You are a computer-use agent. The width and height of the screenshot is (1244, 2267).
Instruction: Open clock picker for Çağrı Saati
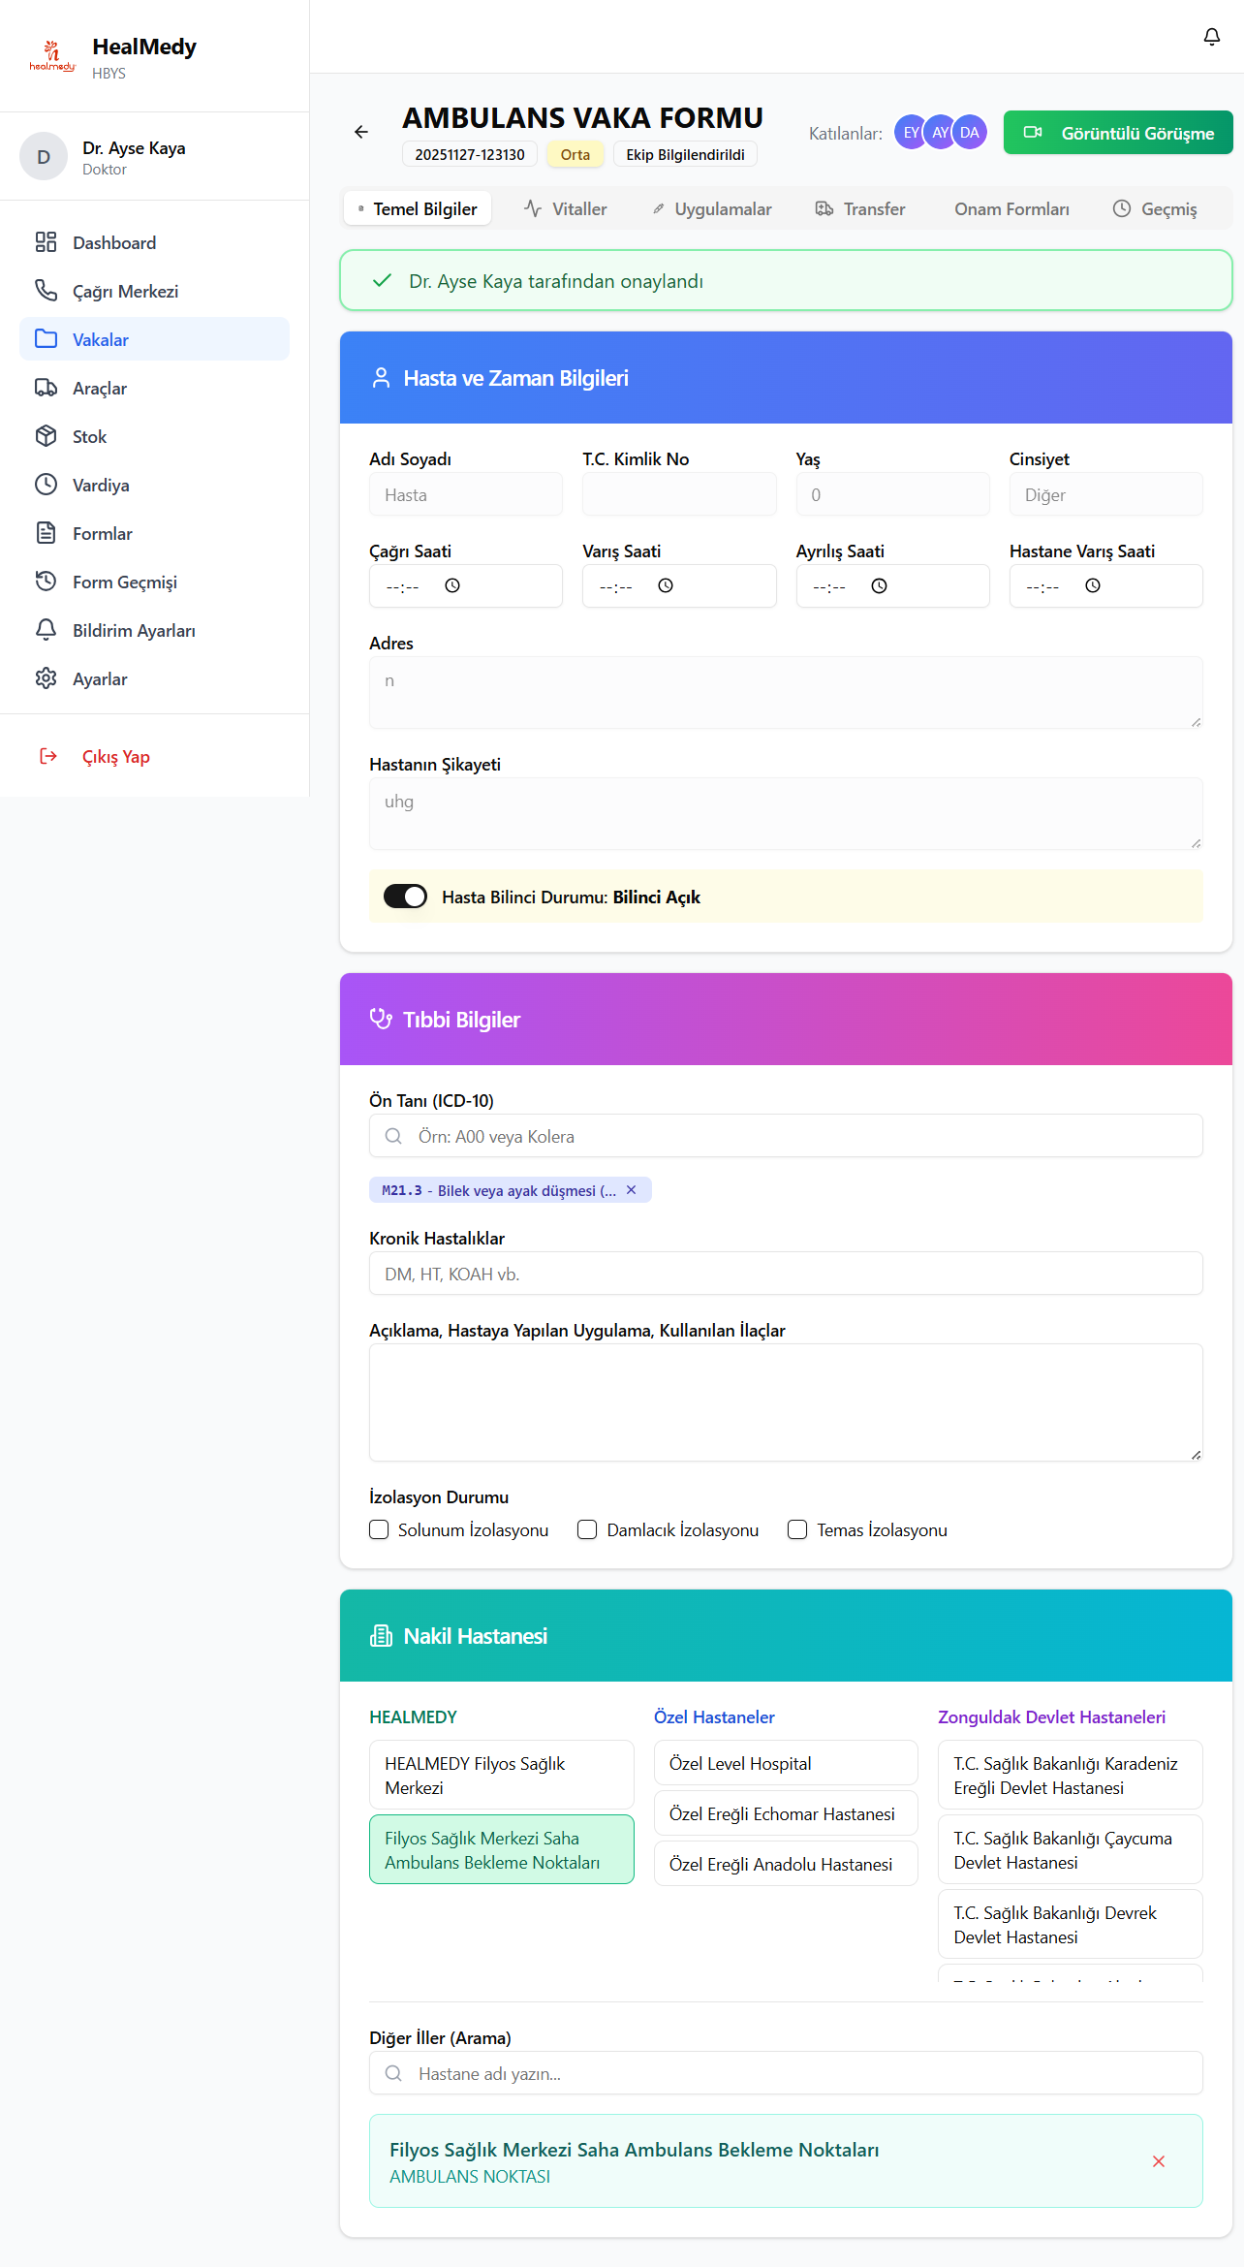click(452, 585)
